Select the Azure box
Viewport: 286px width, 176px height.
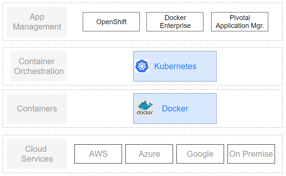149,154
